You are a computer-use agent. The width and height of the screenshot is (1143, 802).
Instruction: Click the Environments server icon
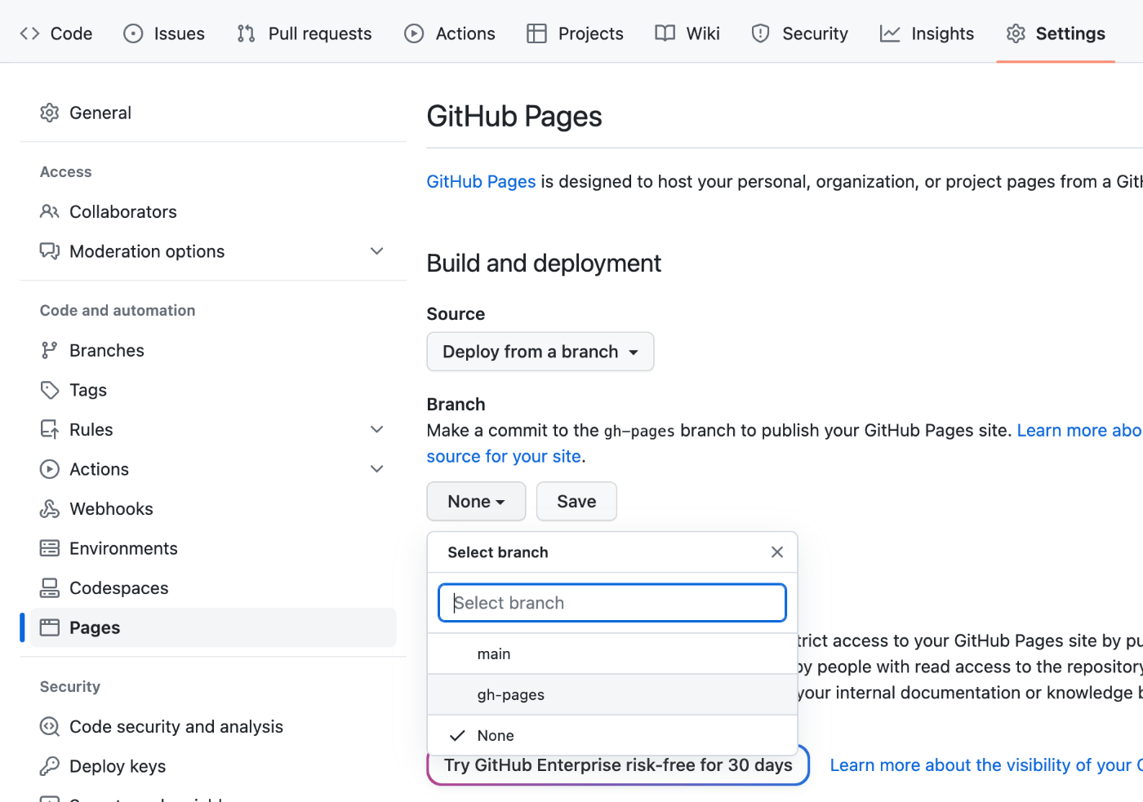coord(50,548)
